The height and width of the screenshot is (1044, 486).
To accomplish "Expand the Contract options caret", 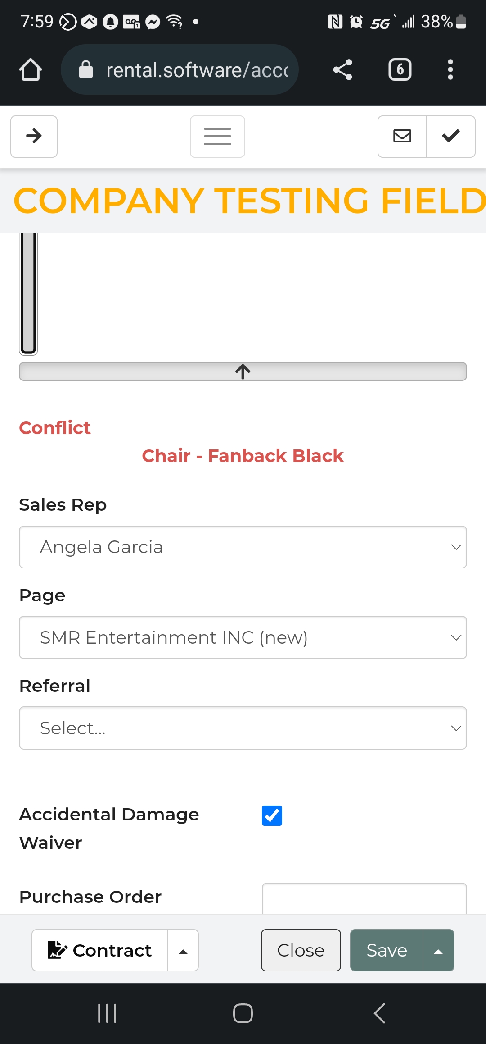I will [183, 950].
